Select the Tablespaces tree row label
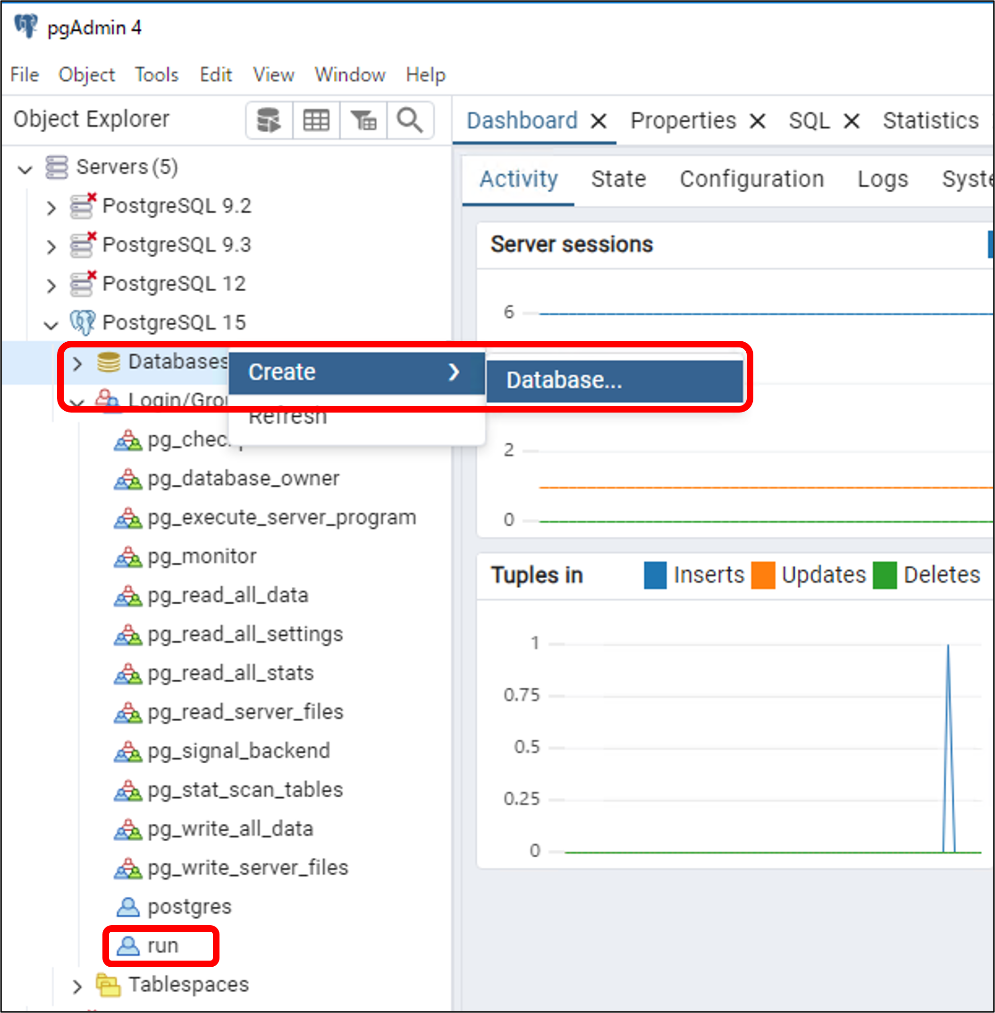Image resolution: width=995 pixels, height=1013 pixels. (189, 985)
